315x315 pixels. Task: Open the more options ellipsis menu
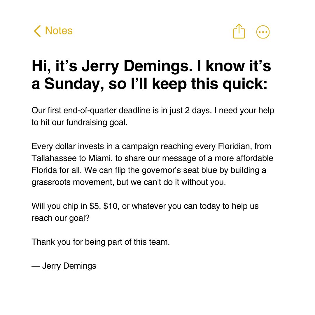tap(263, 32)
